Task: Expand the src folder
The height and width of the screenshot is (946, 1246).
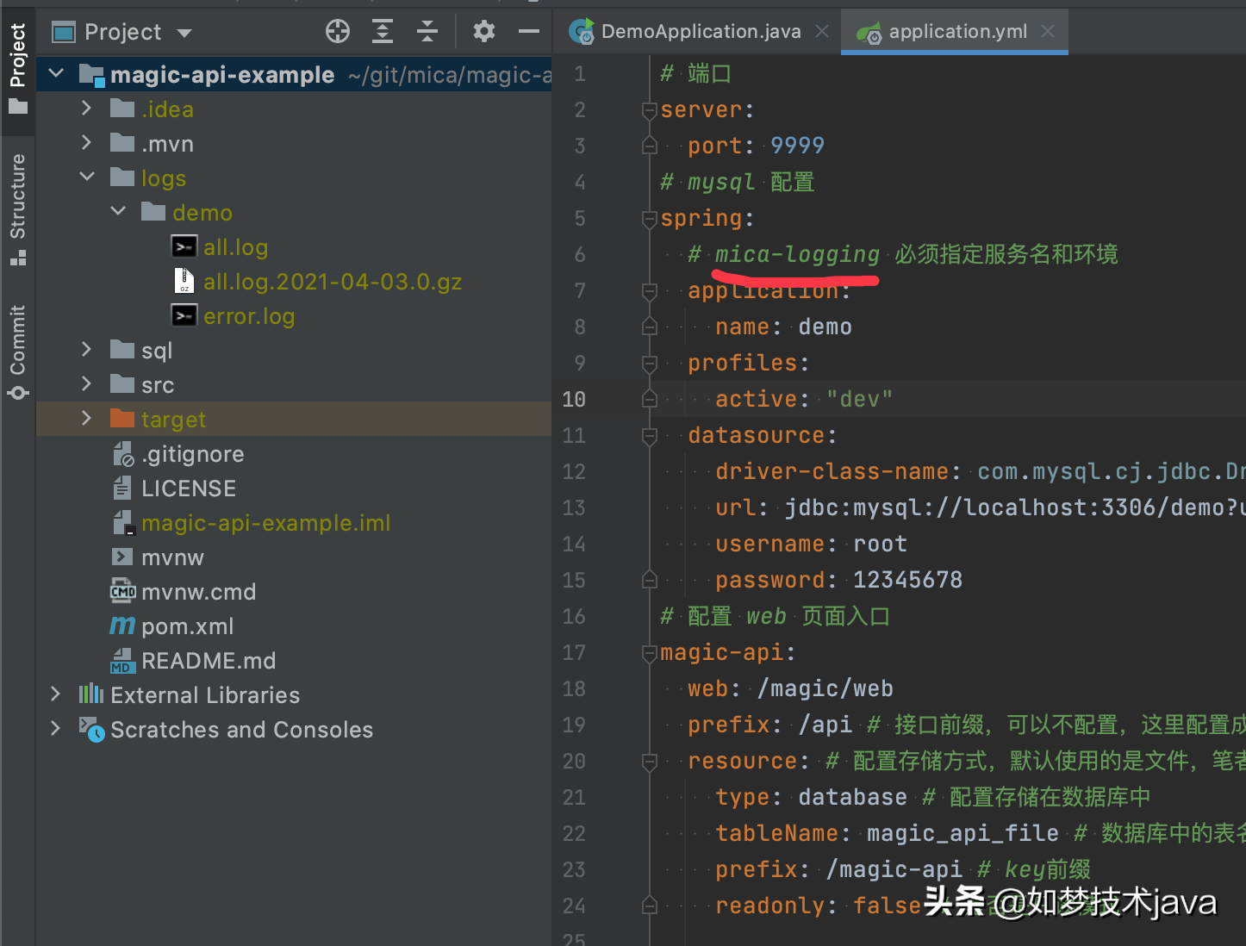Action: click(86, 384)
